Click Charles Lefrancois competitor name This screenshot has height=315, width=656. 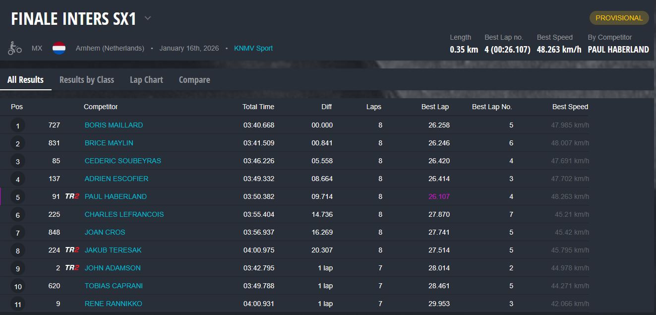coord(124,214)
